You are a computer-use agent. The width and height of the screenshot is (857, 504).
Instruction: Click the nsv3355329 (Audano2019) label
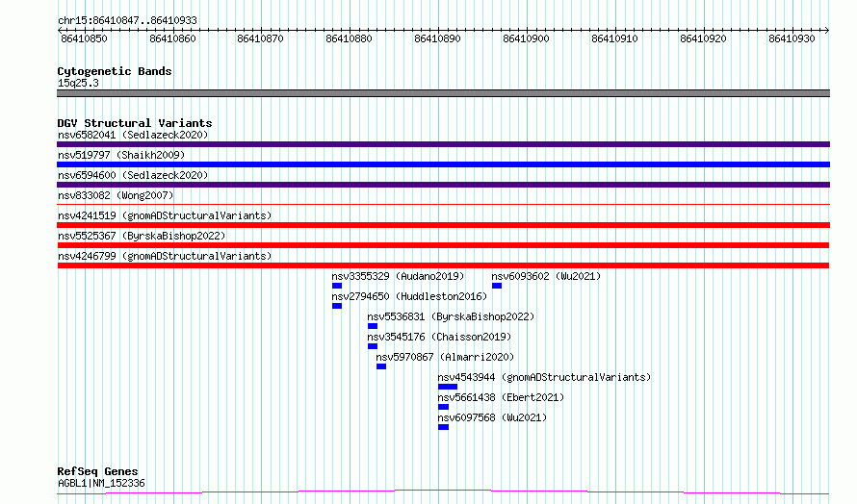(x=398, y=276)
